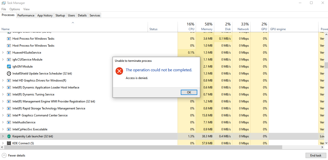Click the scroll left arrow button
The image size is (328, 160).
pos(2,147)
